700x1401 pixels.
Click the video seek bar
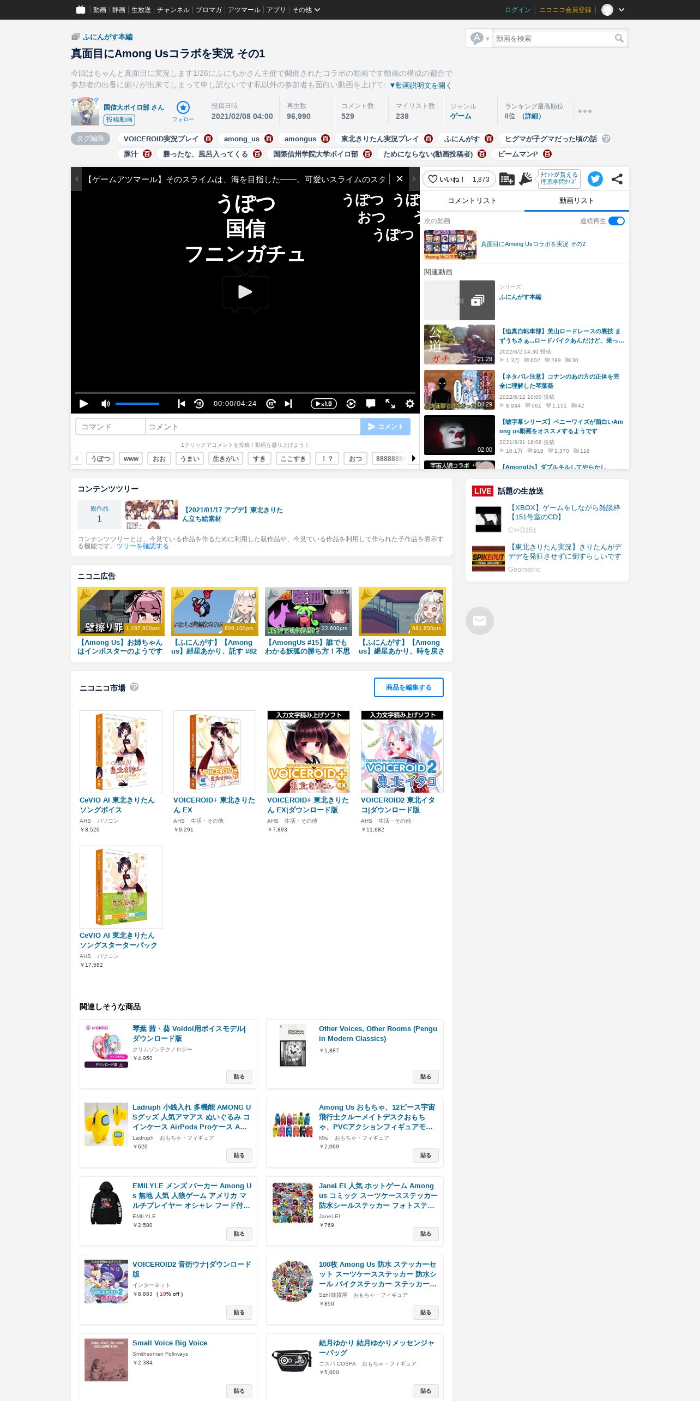[245, 392]
